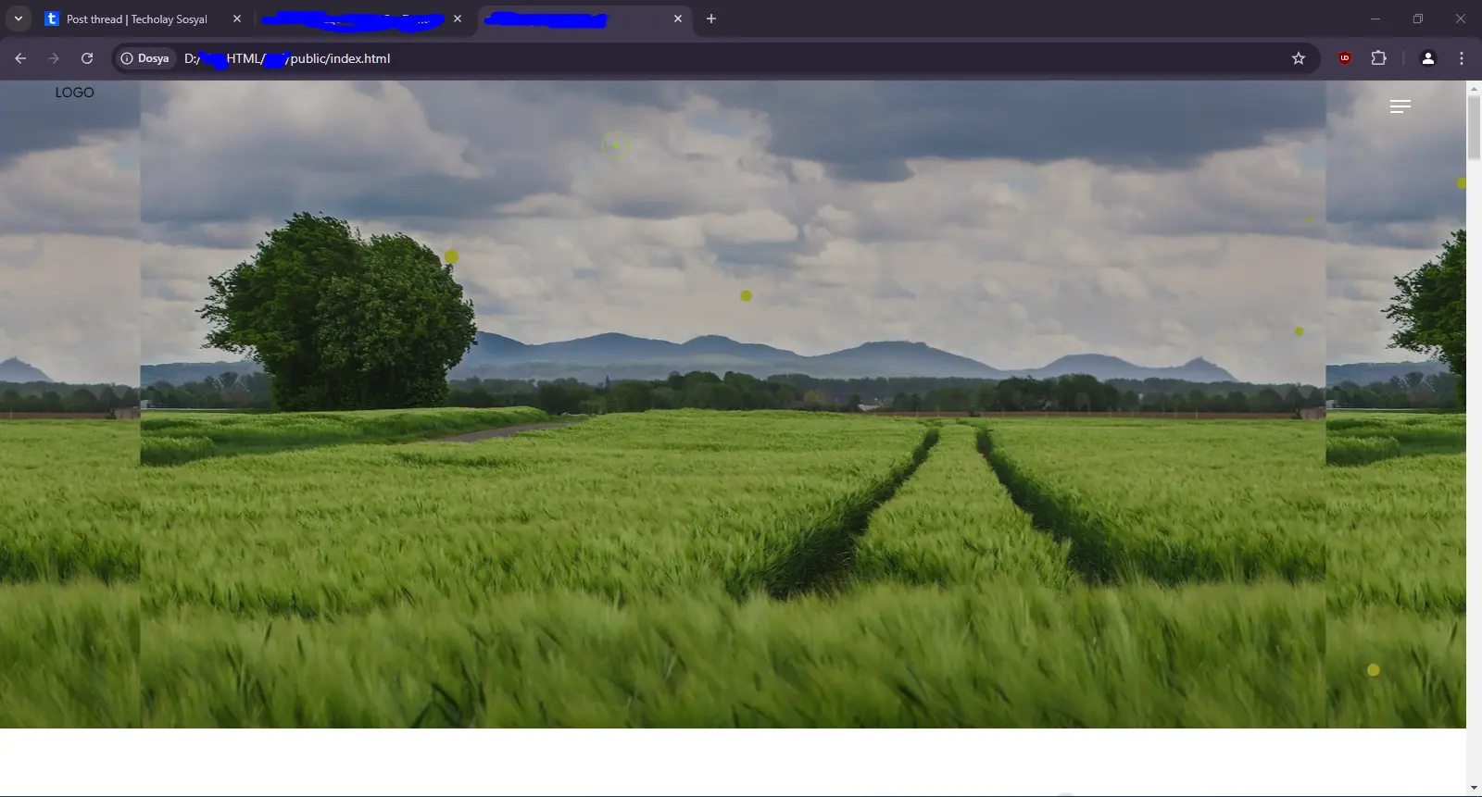Bookmark this page with the star
1482x797 pixels.
[x=1299, y=58]
